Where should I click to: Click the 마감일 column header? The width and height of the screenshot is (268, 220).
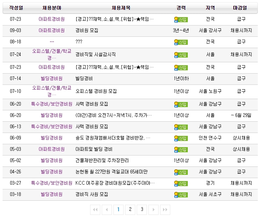pos(240,8)
